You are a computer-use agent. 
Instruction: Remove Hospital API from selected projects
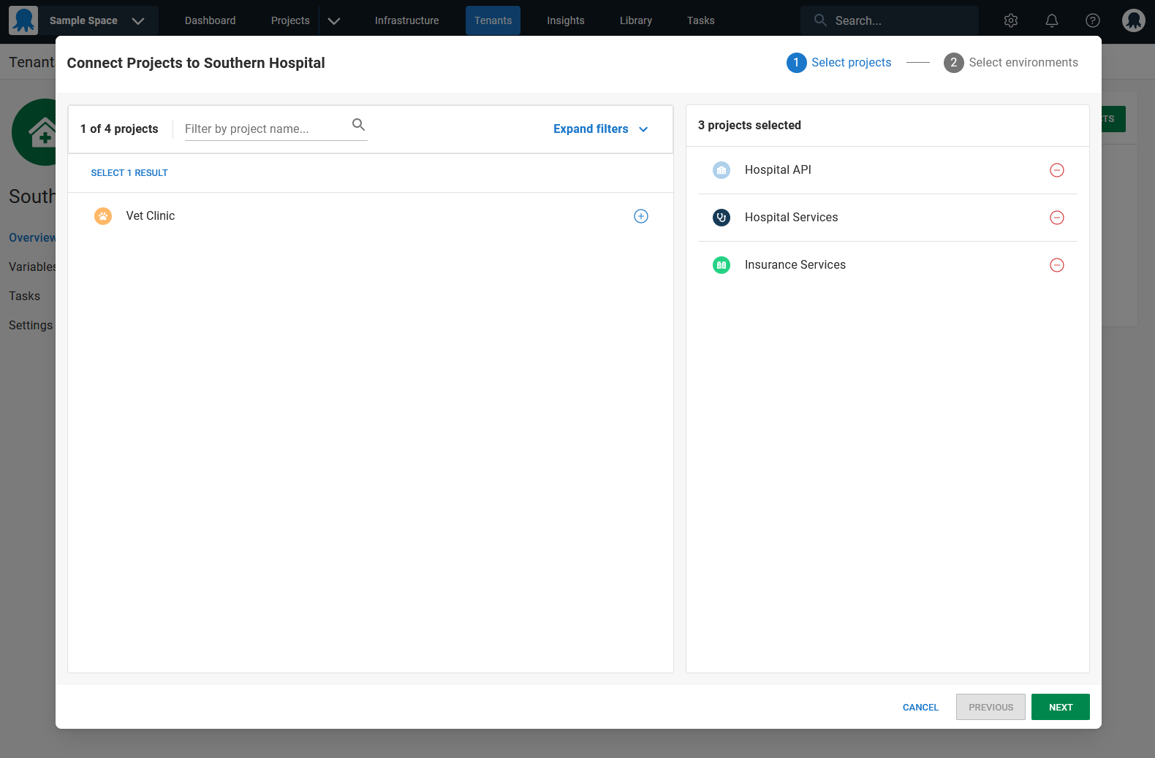tap(1056, 170)
